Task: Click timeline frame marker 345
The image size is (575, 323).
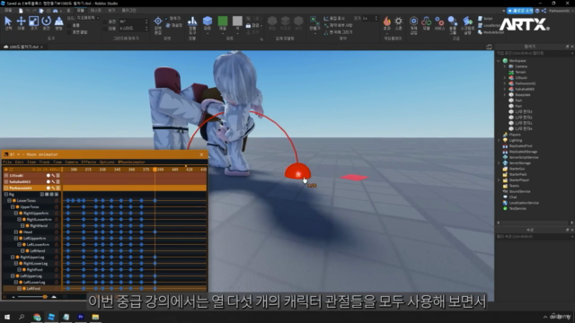Action: click(x=117, y=170)
